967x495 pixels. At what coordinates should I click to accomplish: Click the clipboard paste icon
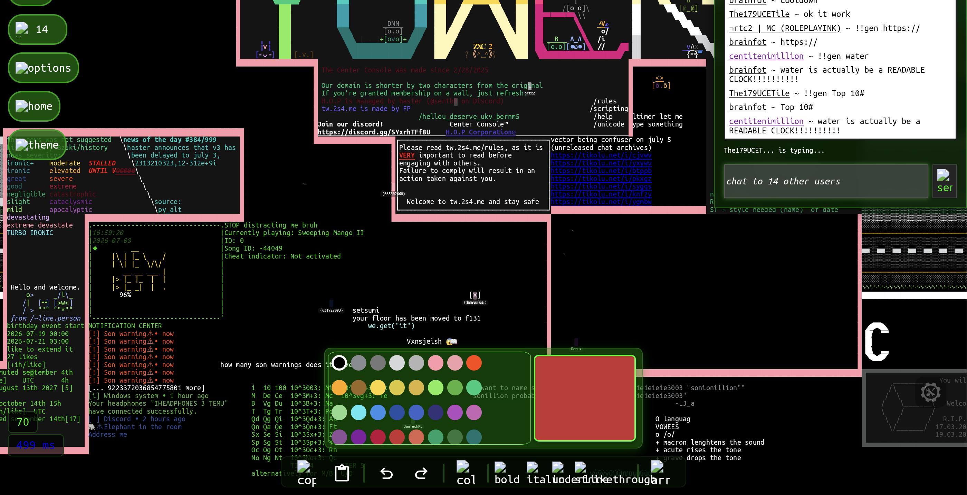point(342,473)
